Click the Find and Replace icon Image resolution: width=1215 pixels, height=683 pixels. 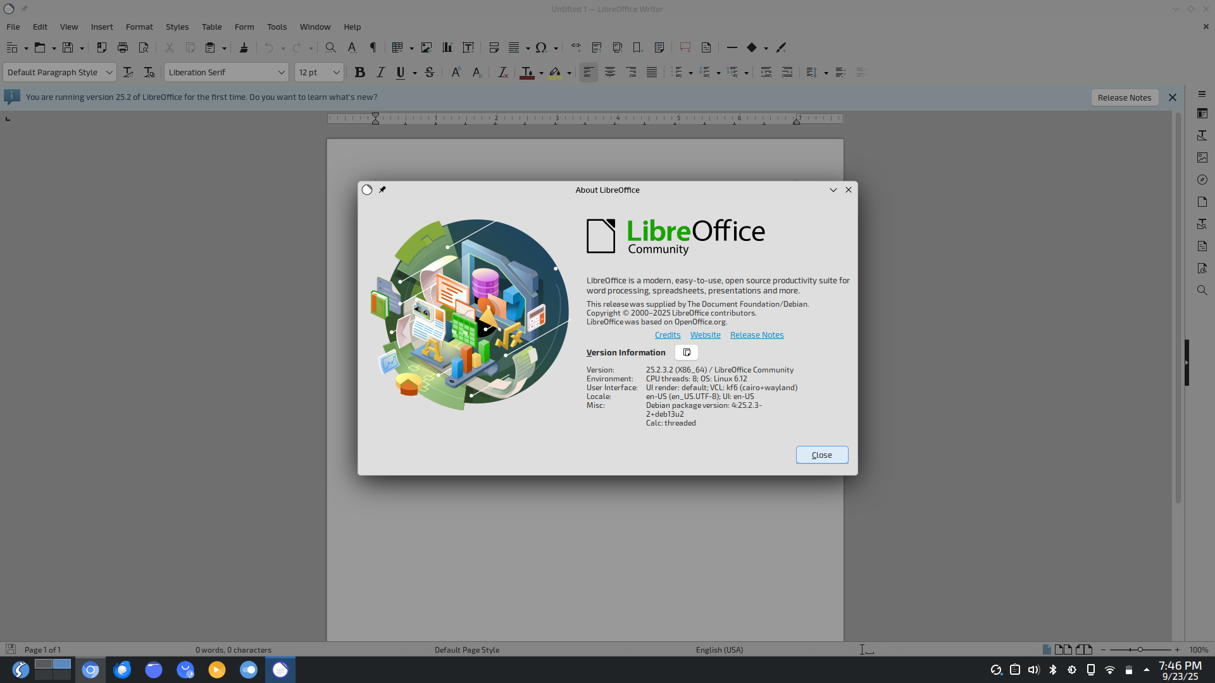click(x=330, y=47)
